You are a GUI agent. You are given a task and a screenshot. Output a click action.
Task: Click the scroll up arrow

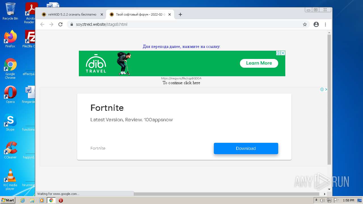(329, 32)
